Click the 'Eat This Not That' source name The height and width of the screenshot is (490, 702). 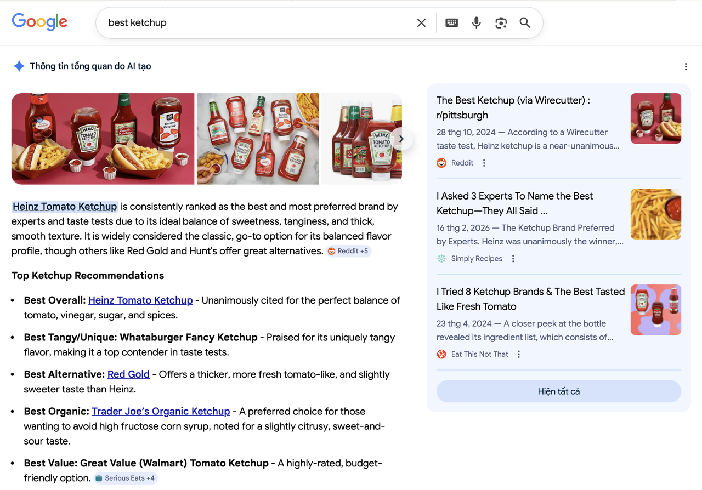(480, 354)
